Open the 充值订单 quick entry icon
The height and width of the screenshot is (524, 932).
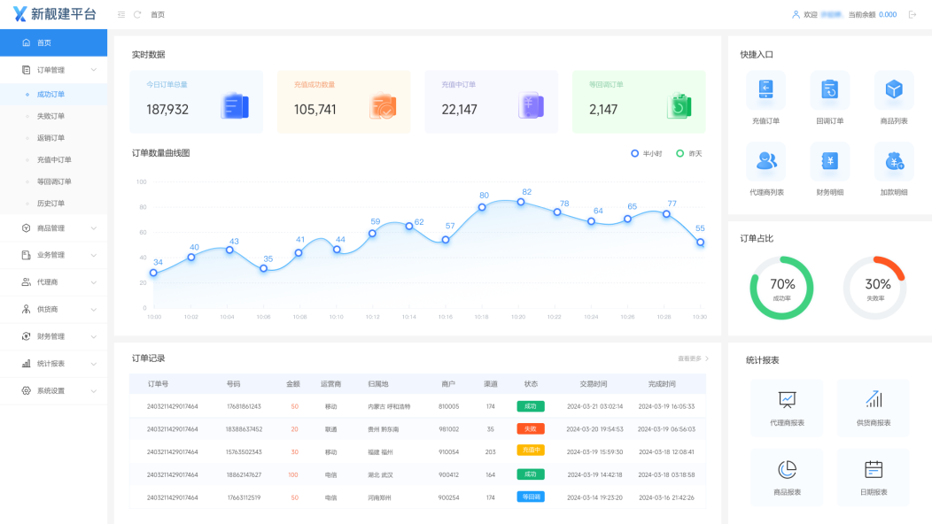click(x=765, y=90)
